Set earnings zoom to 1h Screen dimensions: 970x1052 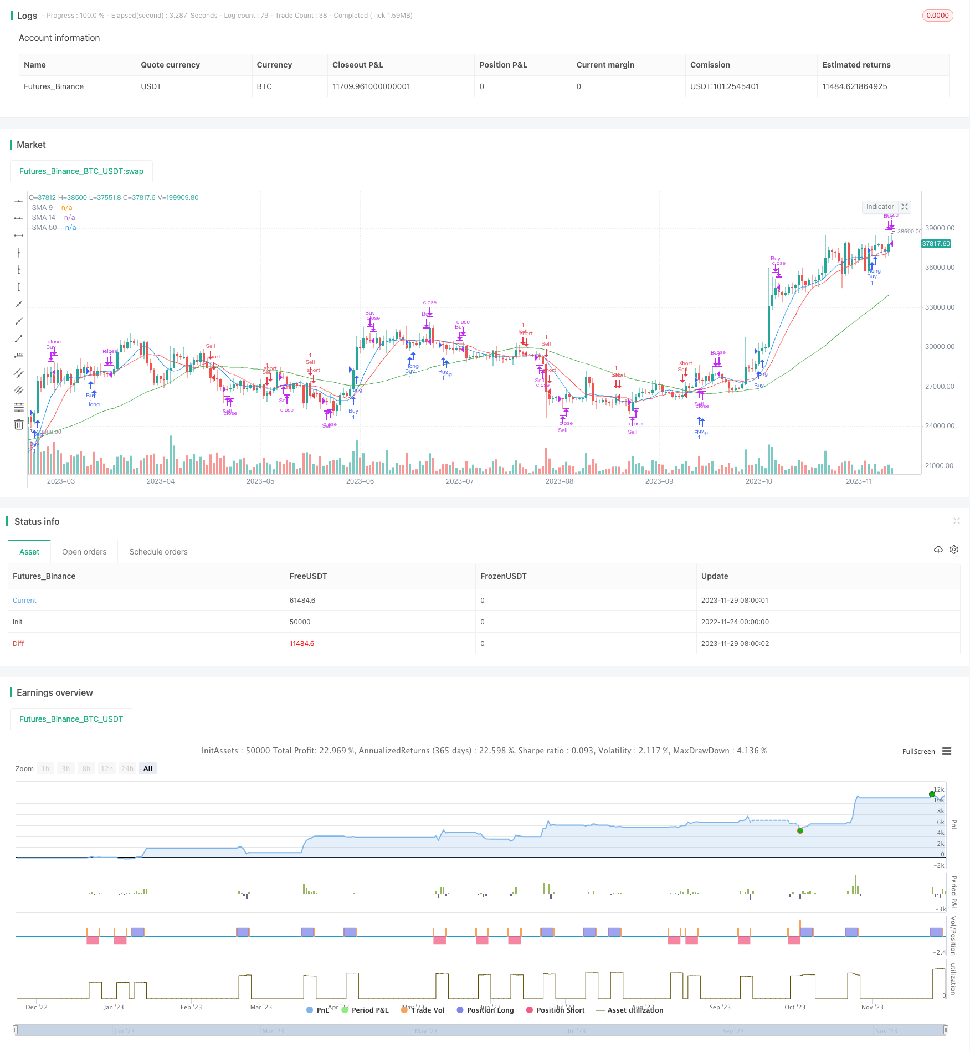[x=45, y=768]
